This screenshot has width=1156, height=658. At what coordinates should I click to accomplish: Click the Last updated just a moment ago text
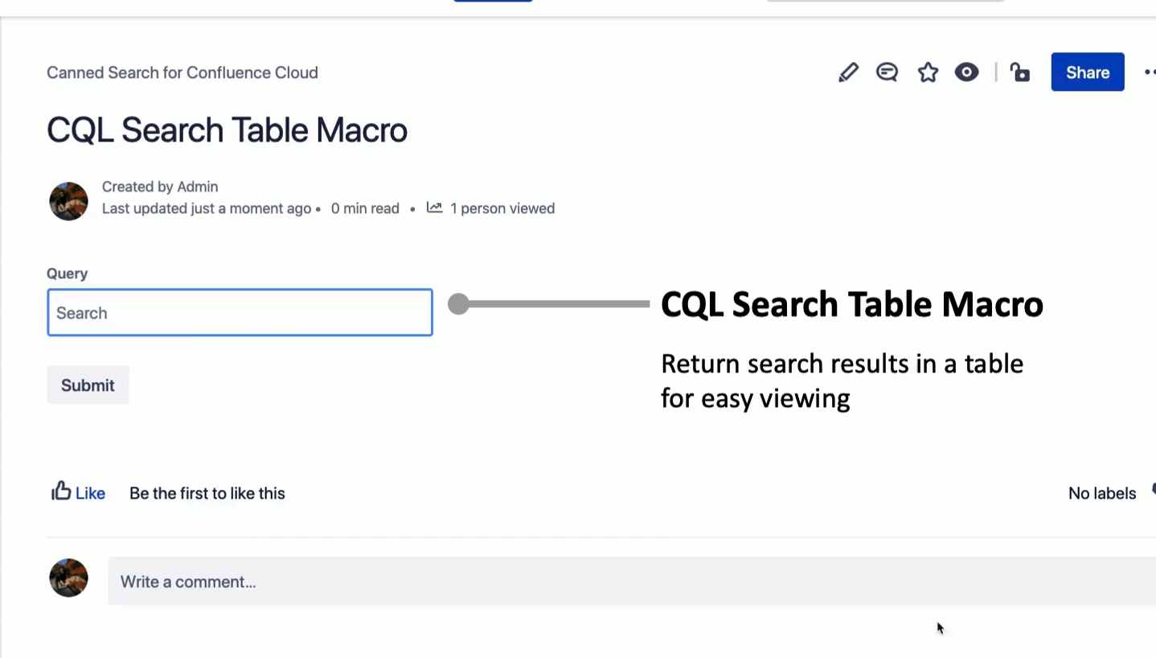point(207,208)
